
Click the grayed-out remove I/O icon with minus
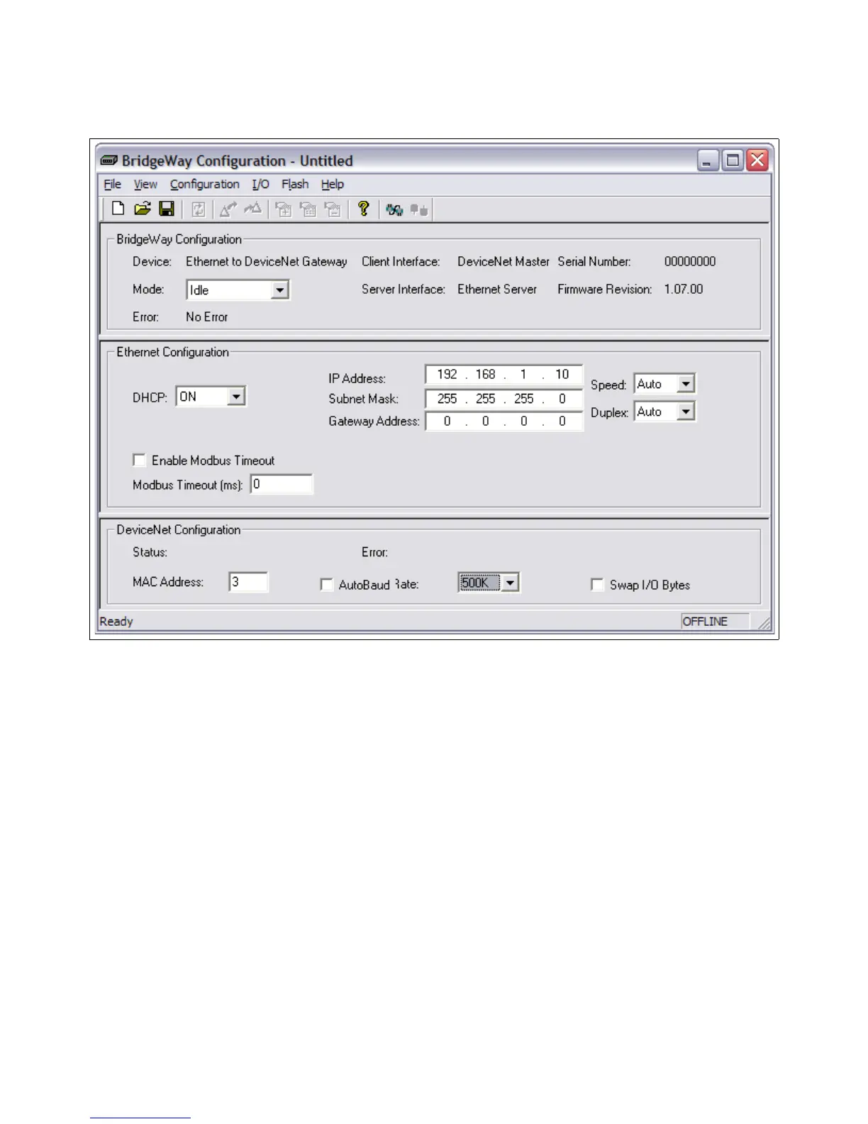333,209
